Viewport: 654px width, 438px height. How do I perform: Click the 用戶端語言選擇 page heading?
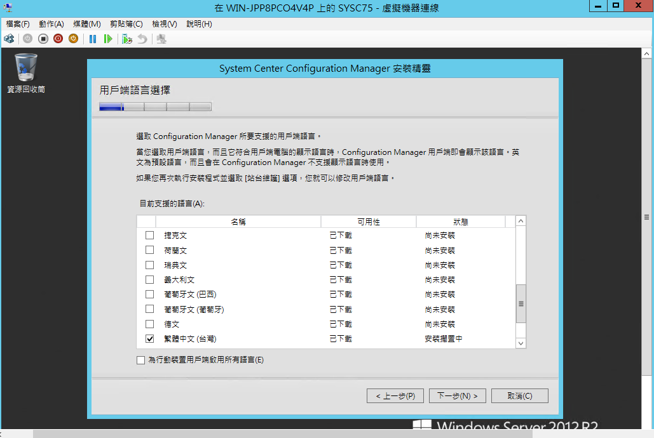tap(135, 90)
